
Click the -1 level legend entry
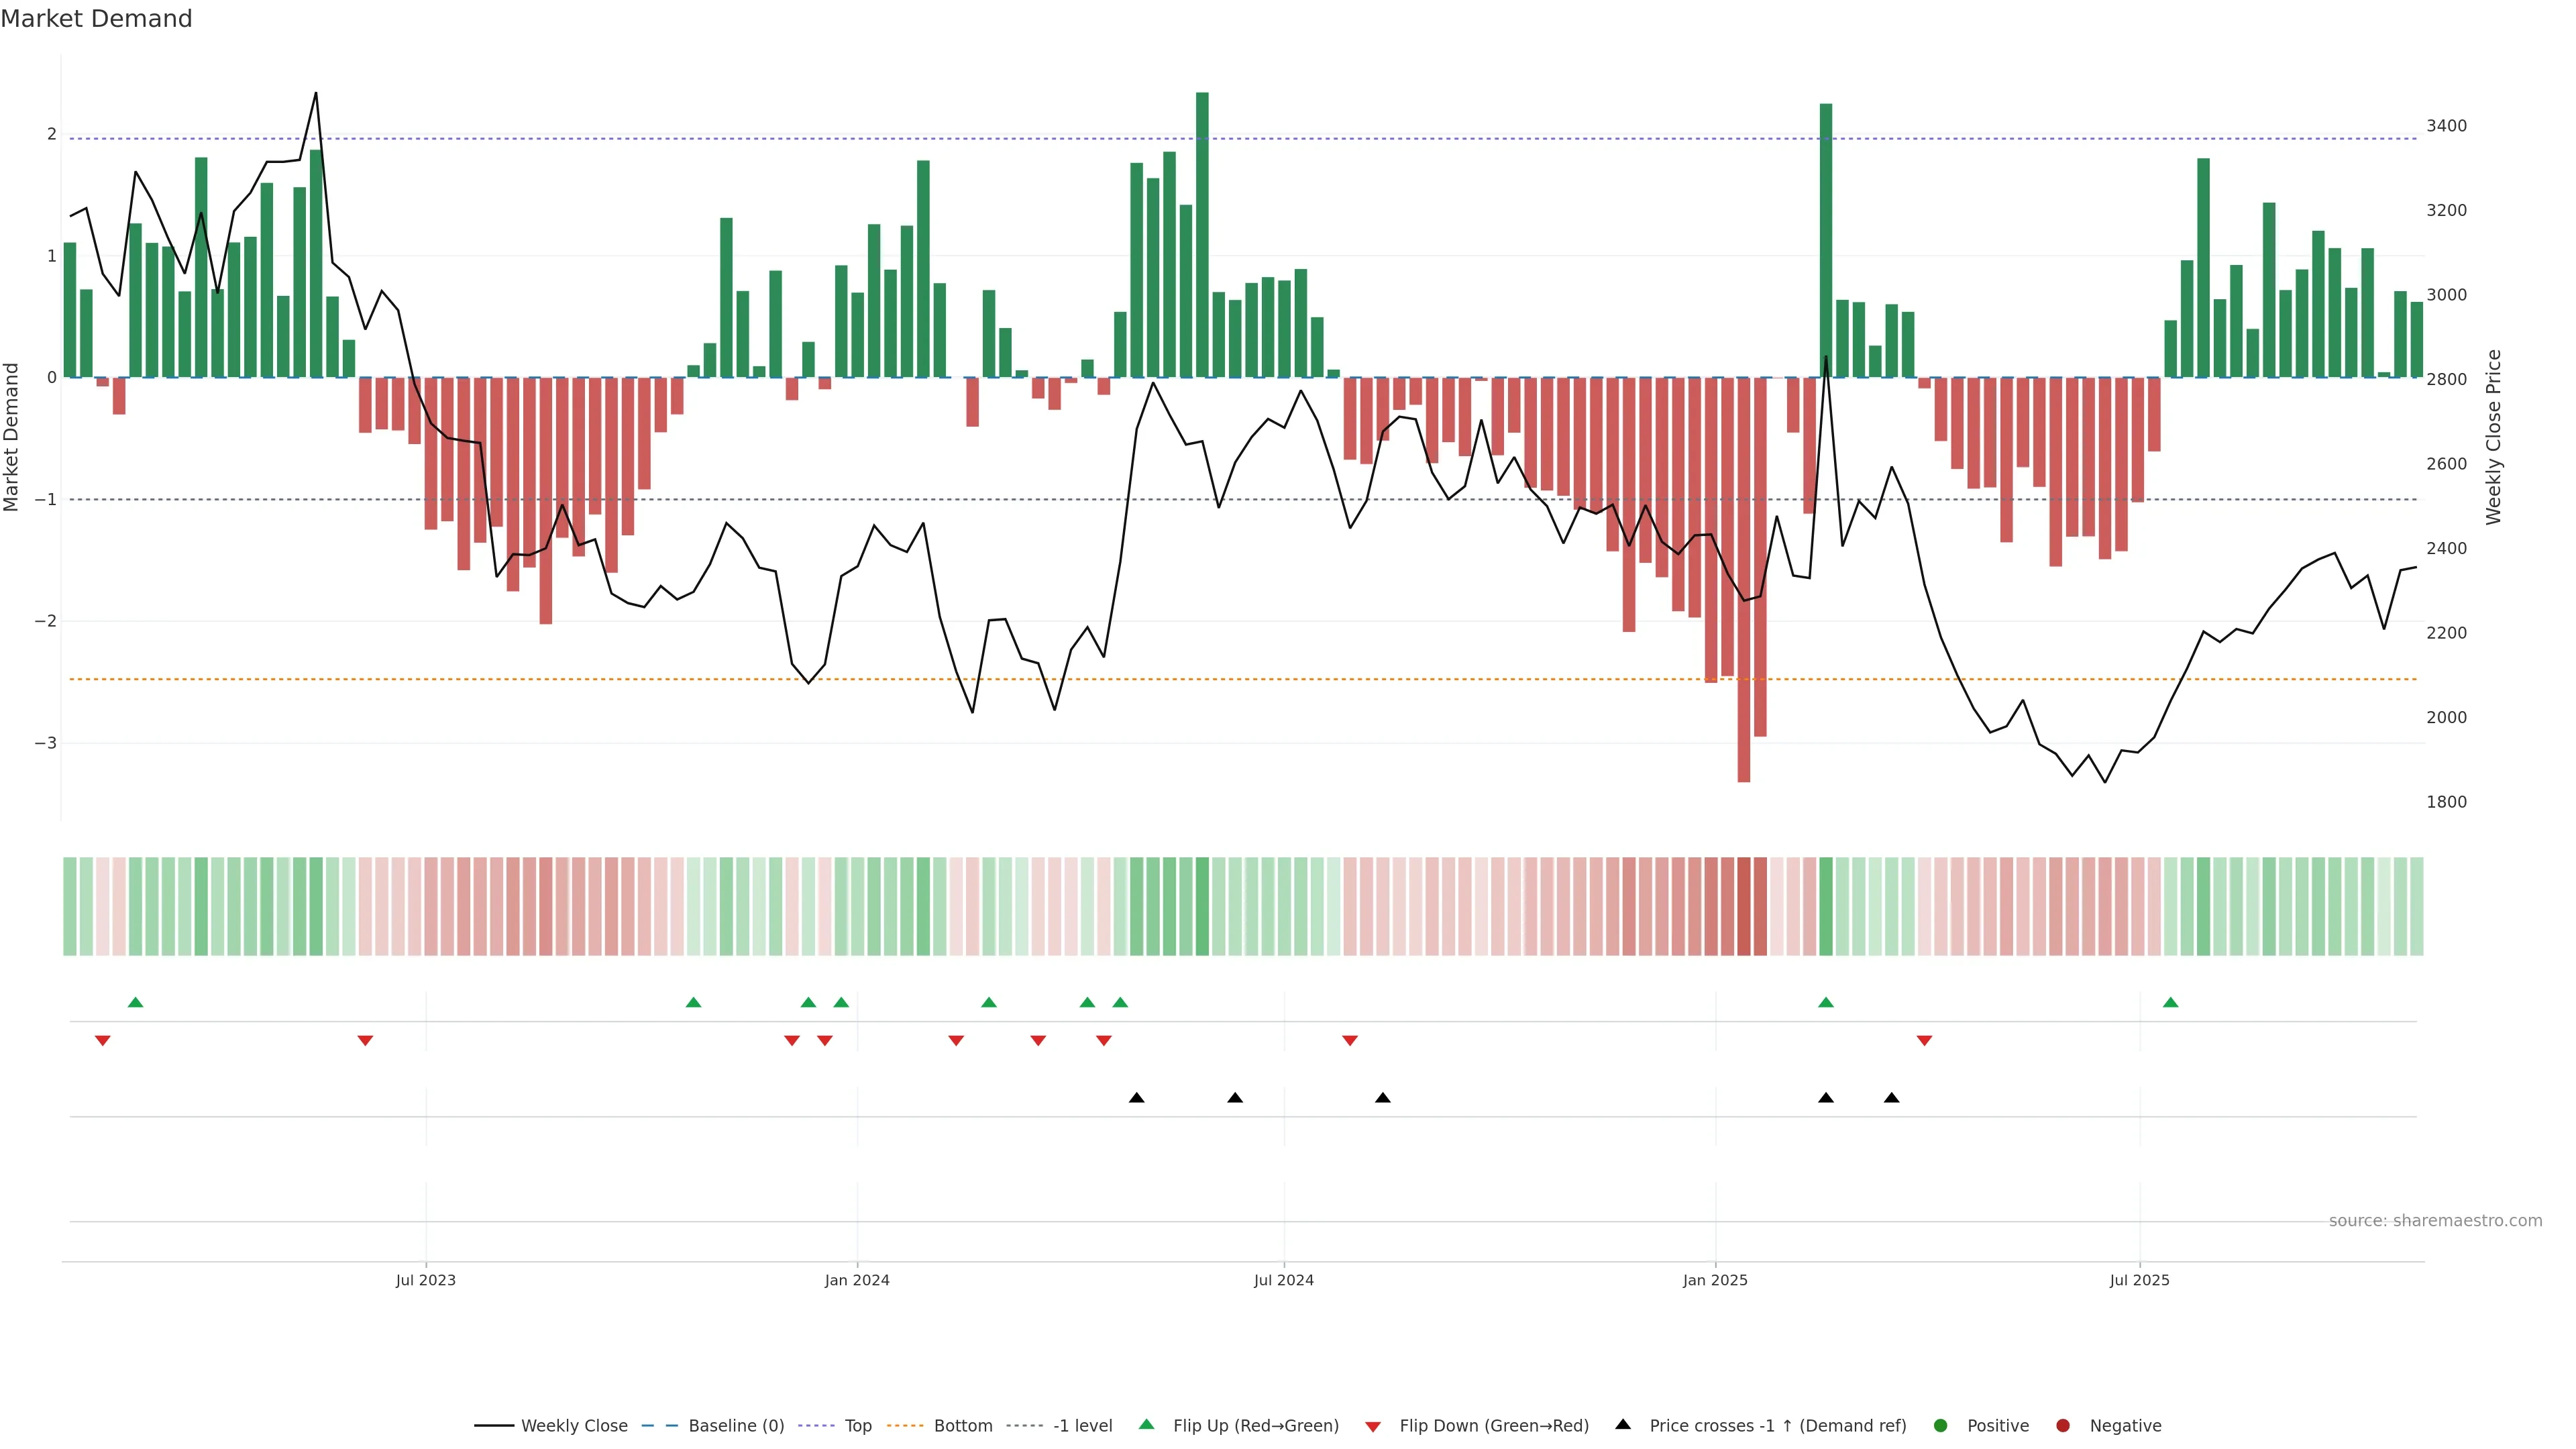[1082, 1426]
